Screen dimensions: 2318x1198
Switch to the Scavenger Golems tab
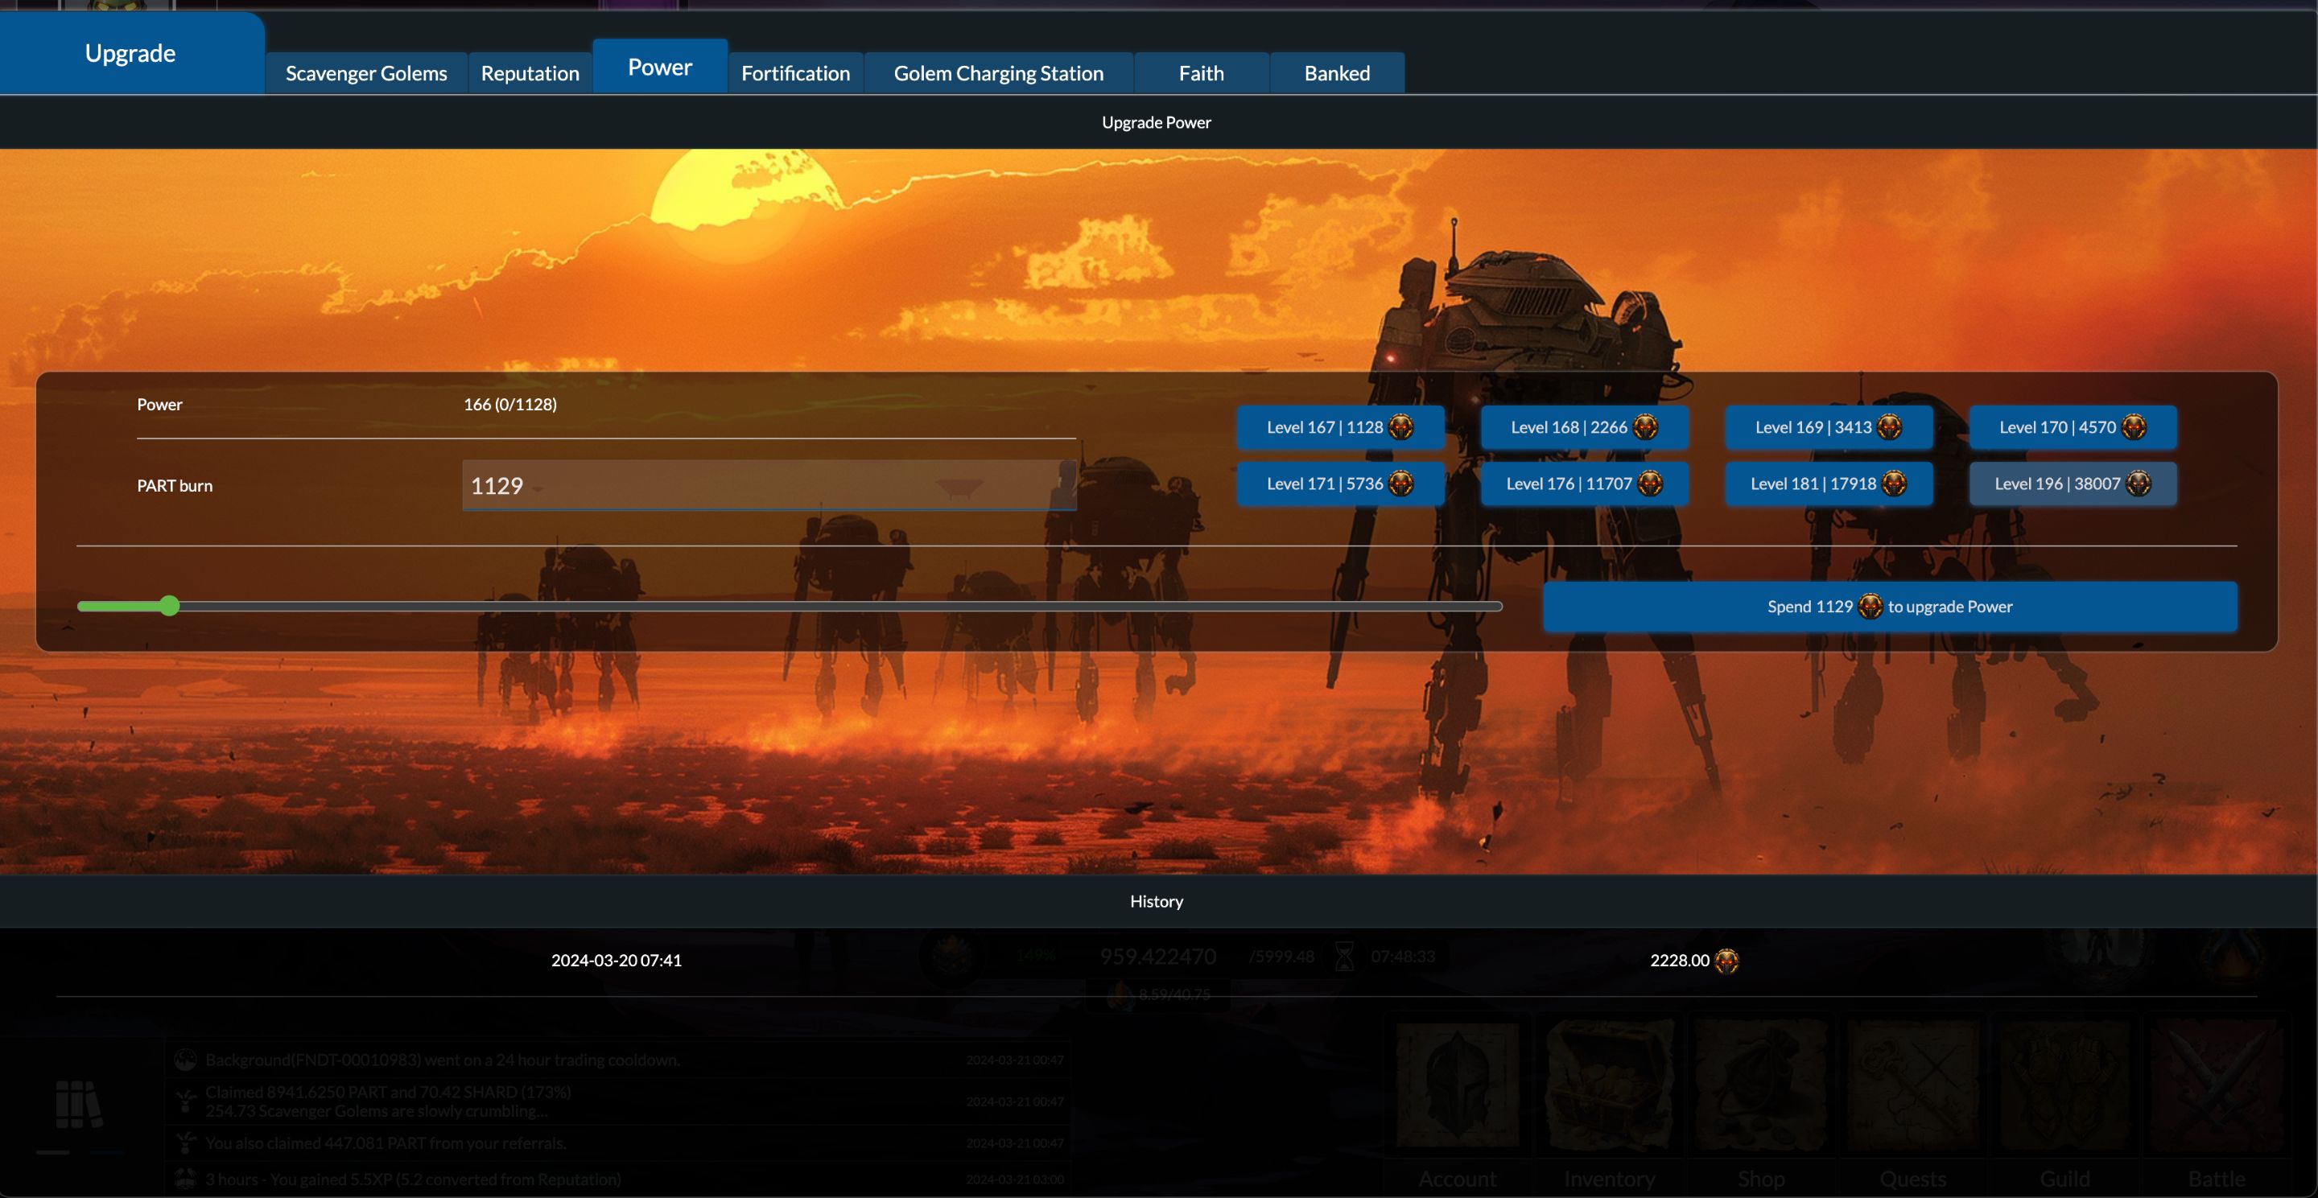366,73
